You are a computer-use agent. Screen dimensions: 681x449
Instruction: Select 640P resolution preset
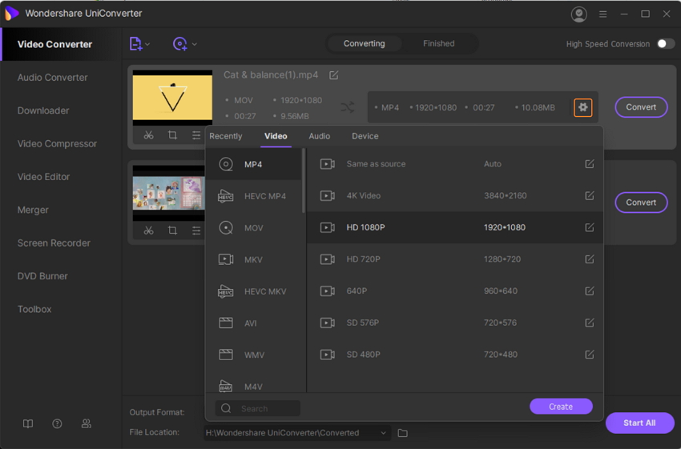[x=455, y=291]
